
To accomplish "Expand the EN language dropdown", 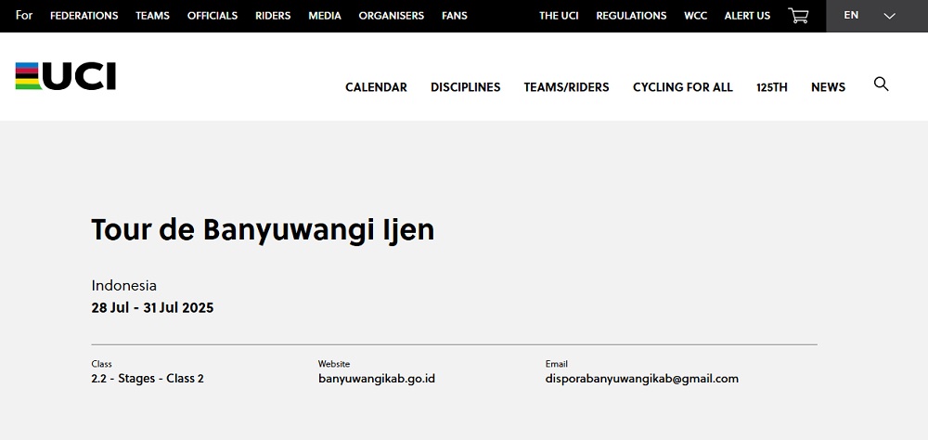I will (877, 16).
